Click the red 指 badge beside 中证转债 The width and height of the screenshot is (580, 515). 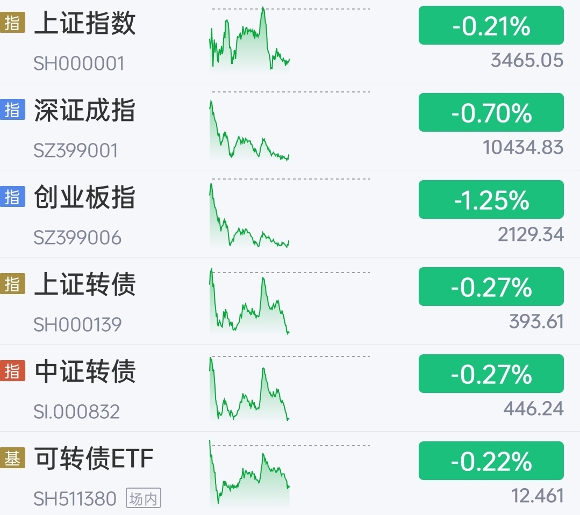coord(12,371)
